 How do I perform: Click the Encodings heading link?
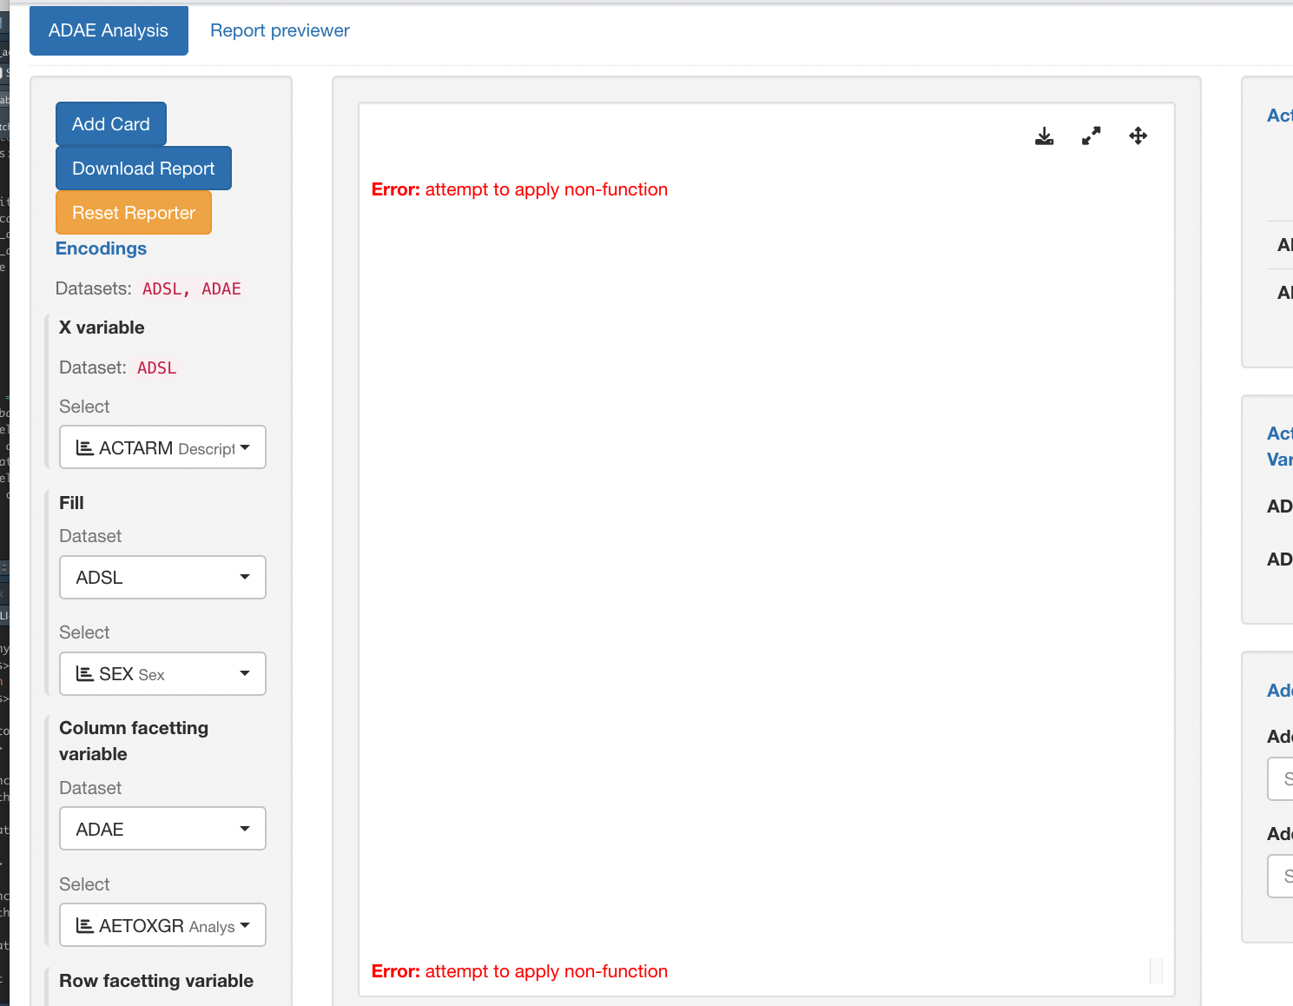coord(101,248)
